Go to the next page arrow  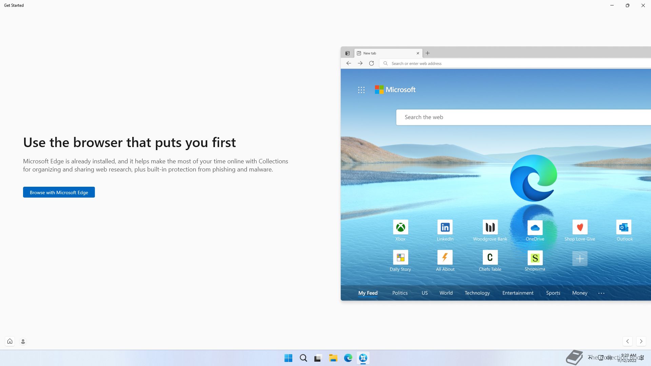click(x=641, y=341)
